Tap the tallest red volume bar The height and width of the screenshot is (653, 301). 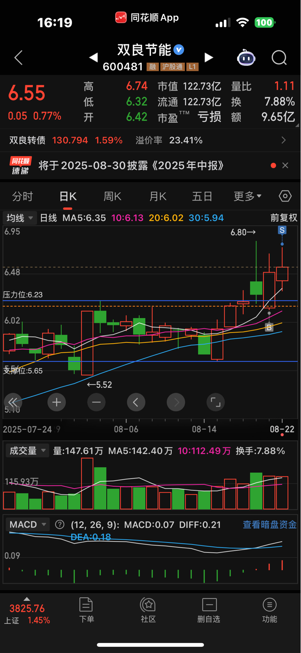point(87,483)
